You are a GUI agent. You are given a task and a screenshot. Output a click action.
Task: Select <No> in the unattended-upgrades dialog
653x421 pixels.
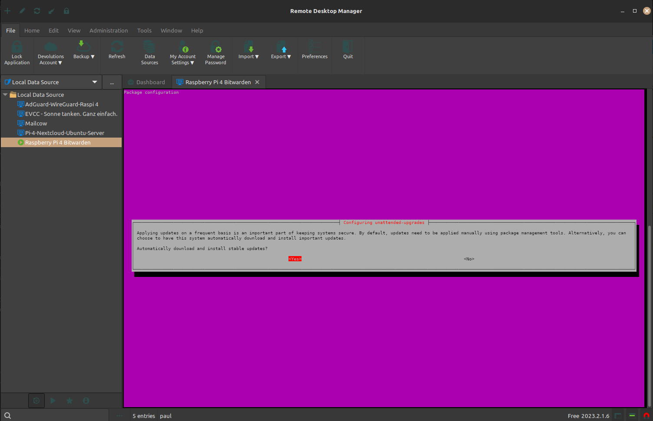469,259
